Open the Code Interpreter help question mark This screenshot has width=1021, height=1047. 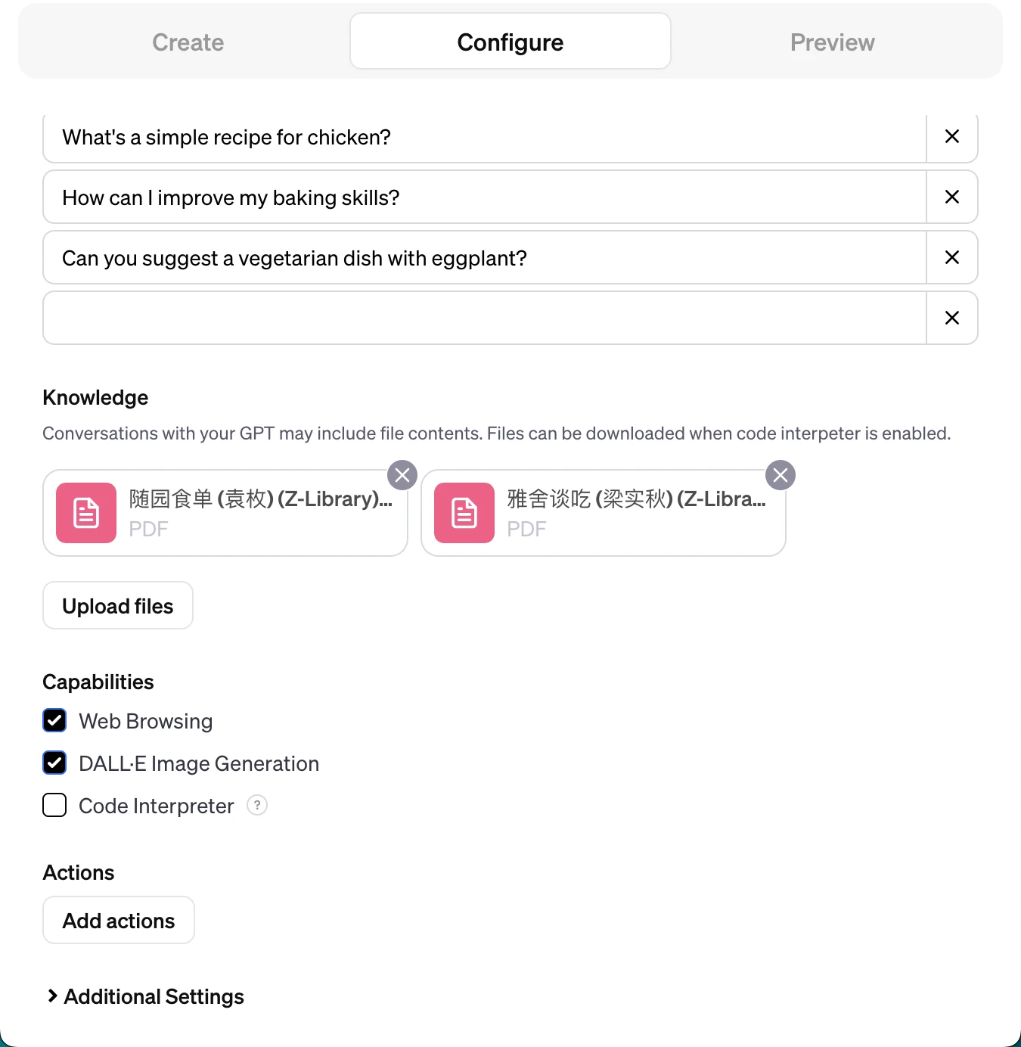coord(257,805)
